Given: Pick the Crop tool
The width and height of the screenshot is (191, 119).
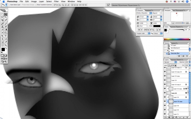Looking at the screenshot, I should [x=2, y=20].
